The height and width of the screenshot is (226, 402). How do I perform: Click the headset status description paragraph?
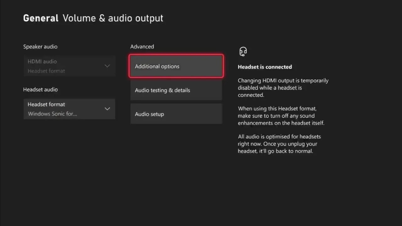[x=283, y=88]
